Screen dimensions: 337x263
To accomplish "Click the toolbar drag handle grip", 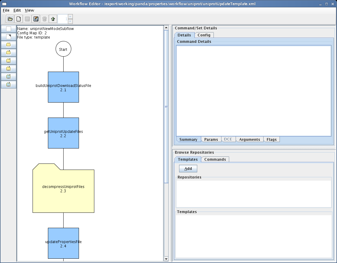I will (3, 19).
